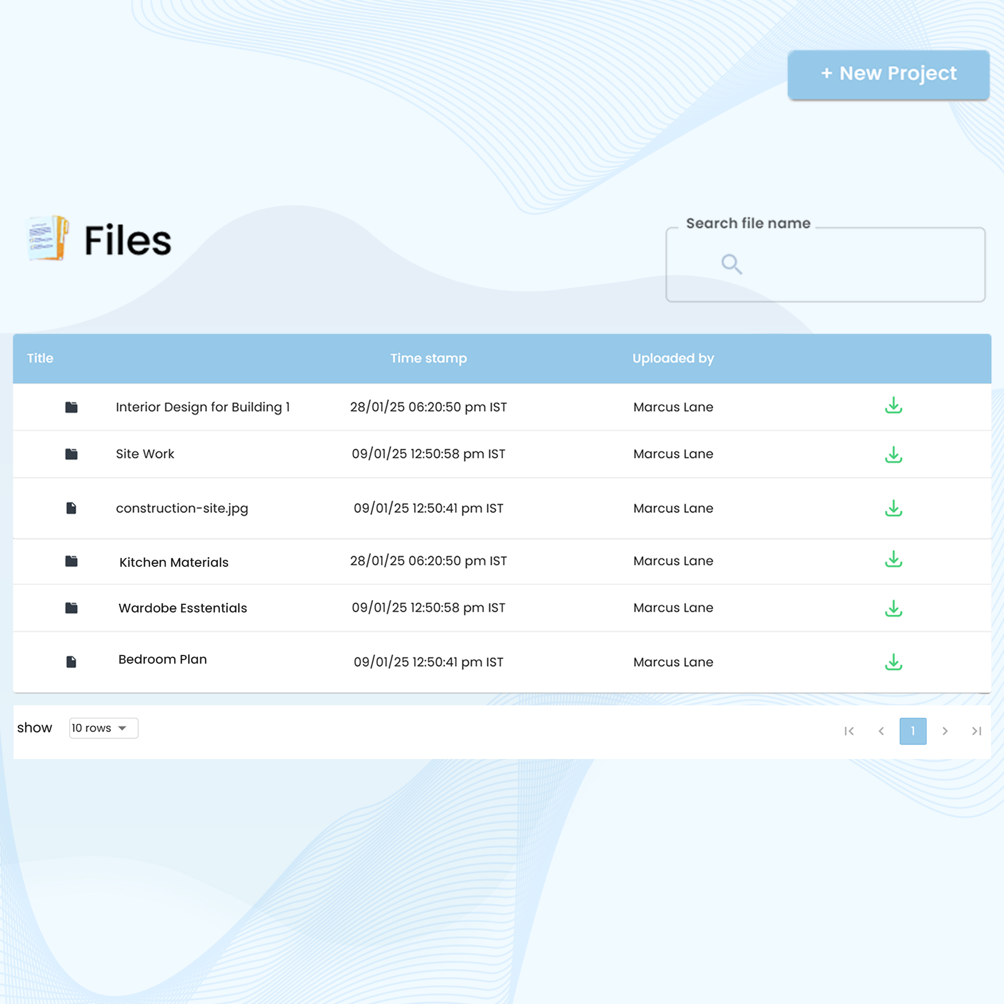Click the timestamp in the Bedroom Plan row

click(x=428, y=662)
